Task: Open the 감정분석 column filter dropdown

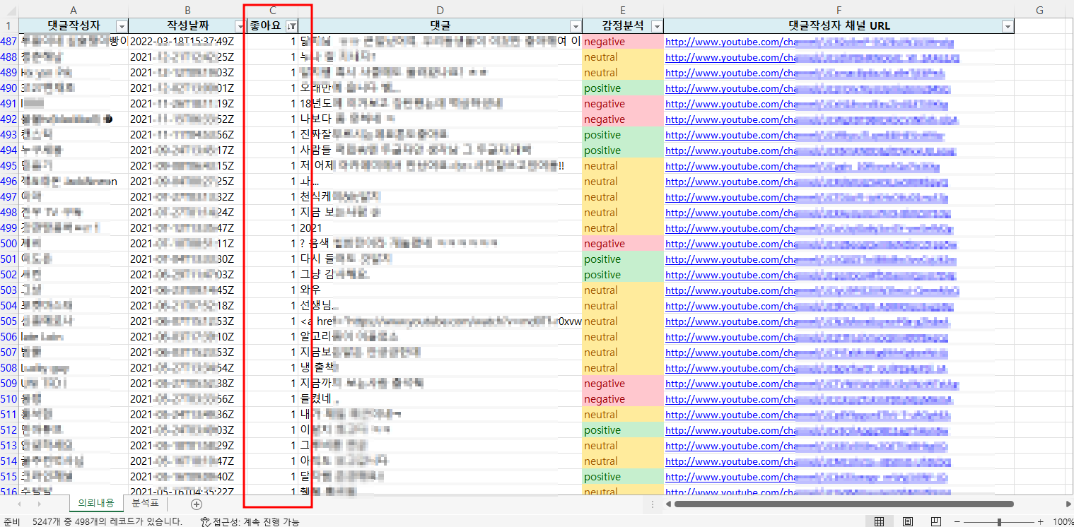Action: pos(656,26)
